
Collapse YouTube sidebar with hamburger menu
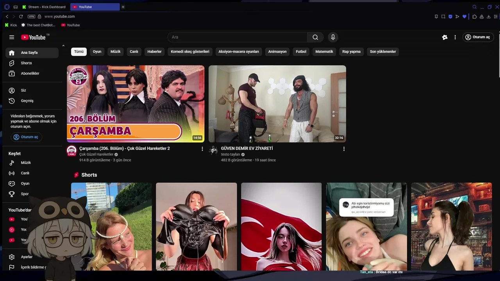coord(12,37)
